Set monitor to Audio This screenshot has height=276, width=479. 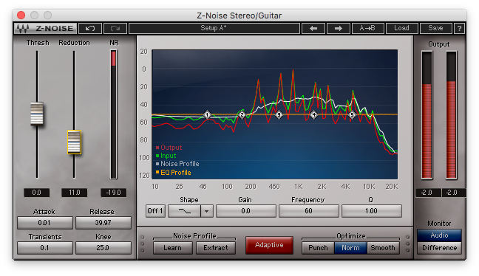click(x=439, y=235)
